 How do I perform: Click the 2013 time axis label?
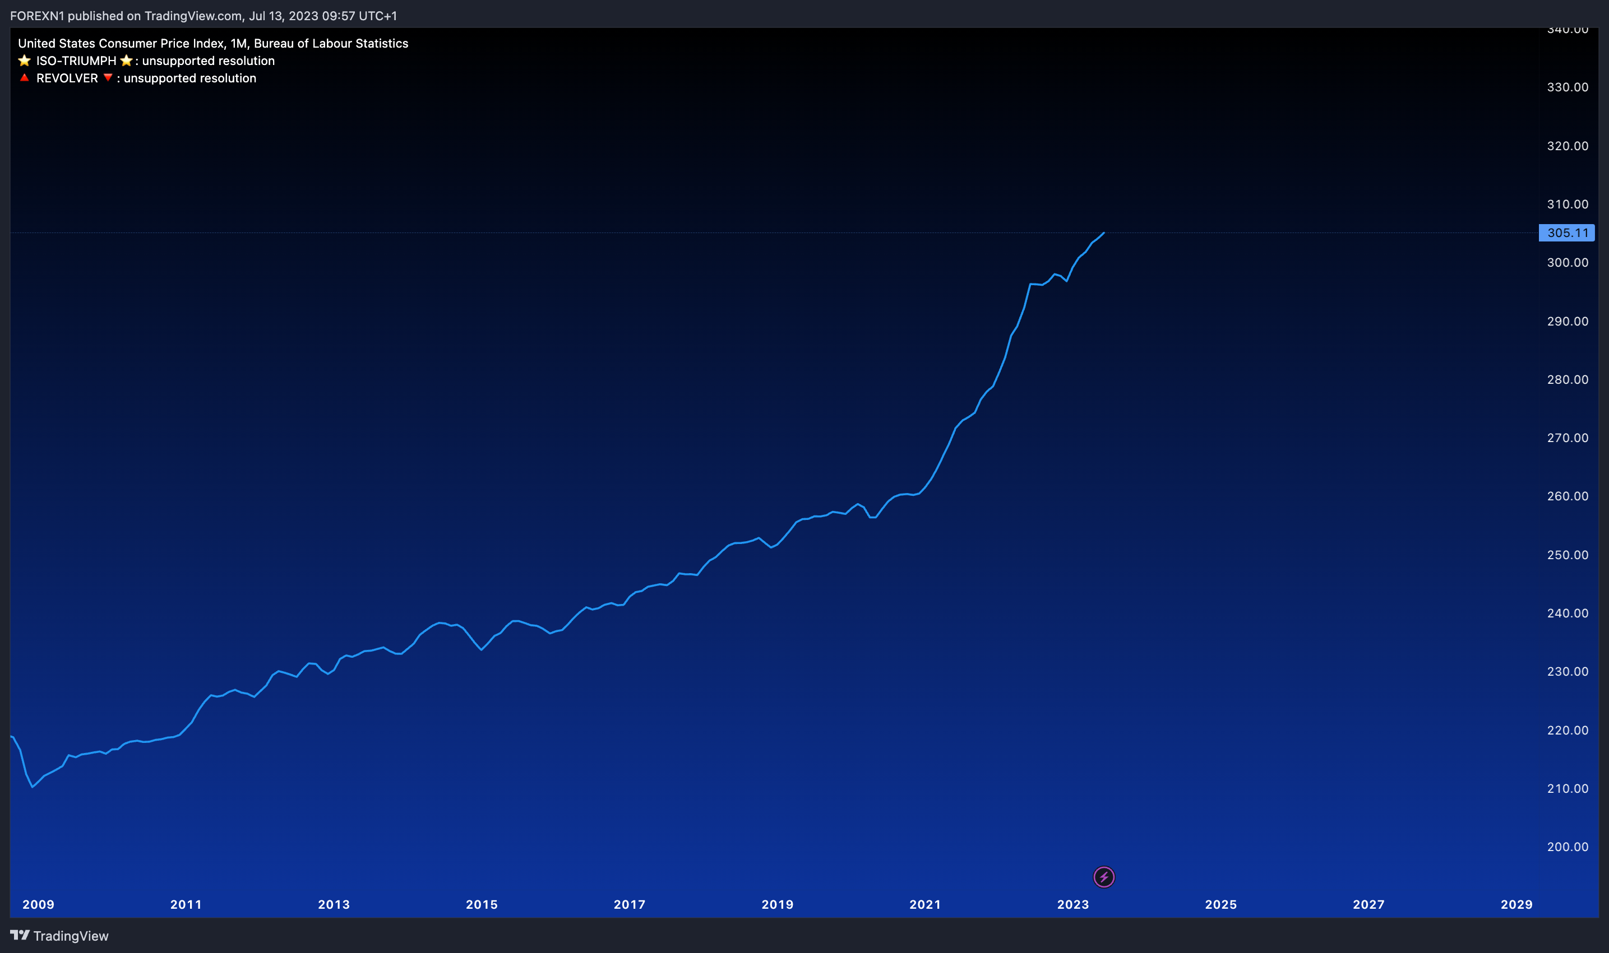(334, 904)
